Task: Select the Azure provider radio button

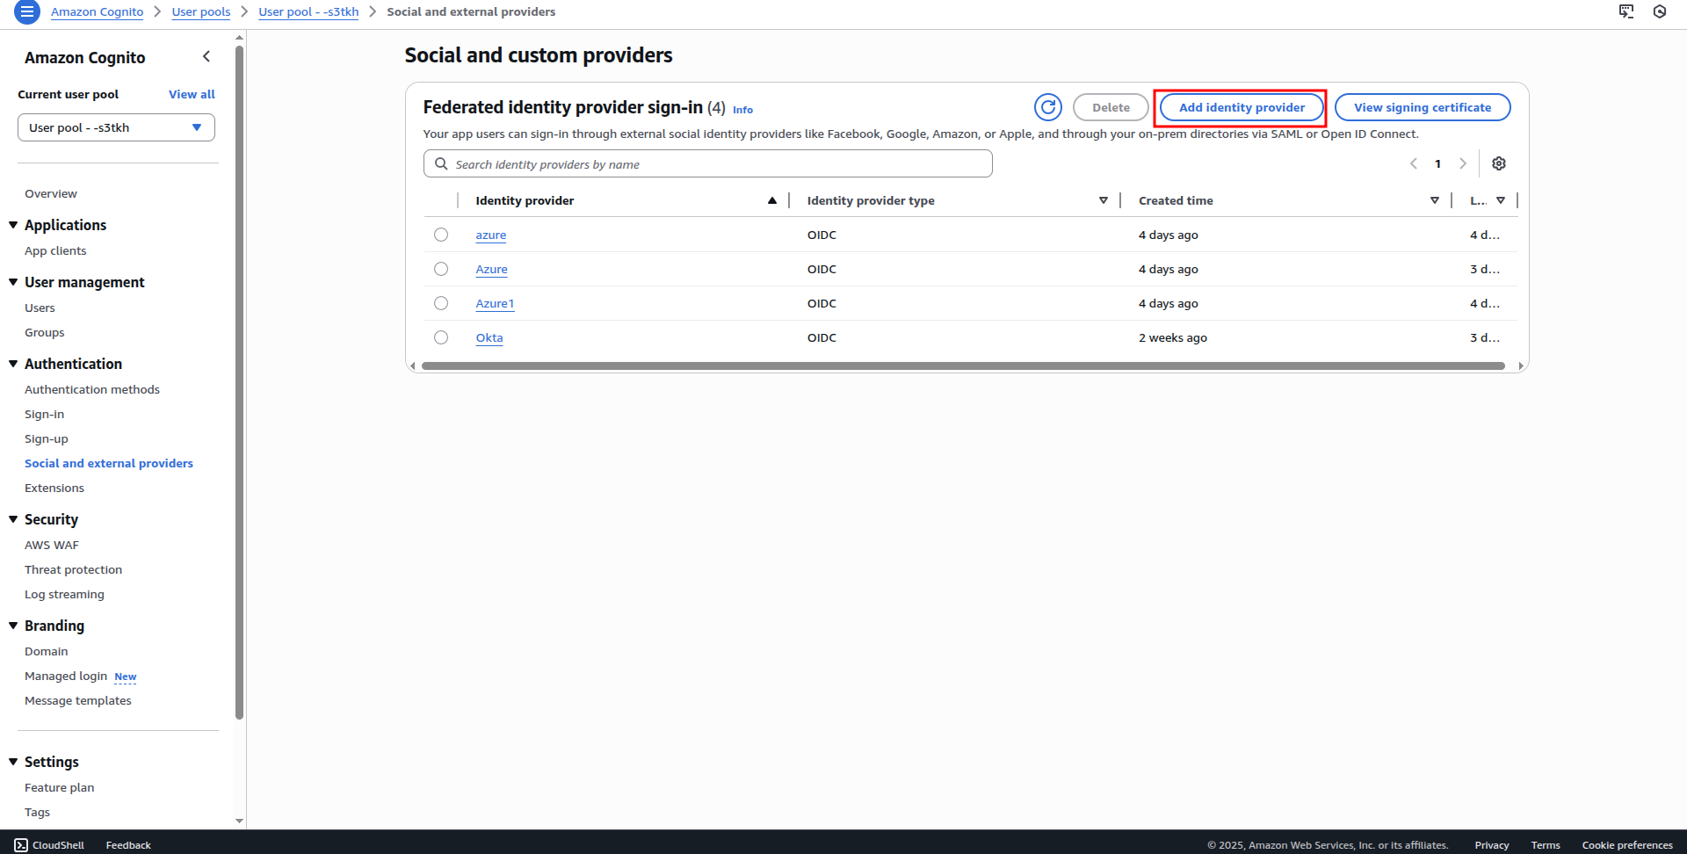Action: click(441, 269)
